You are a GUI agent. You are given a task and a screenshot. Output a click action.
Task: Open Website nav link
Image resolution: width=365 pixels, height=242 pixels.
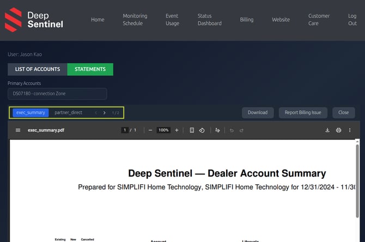click(x=281, y=20)
